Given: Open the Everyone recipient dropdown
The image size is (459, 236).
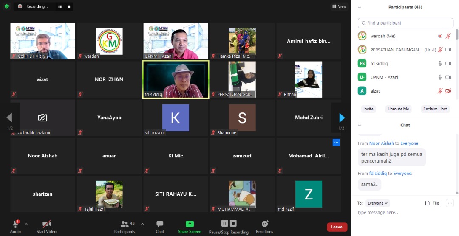Looking at the screenshot, I should (378, 203).
